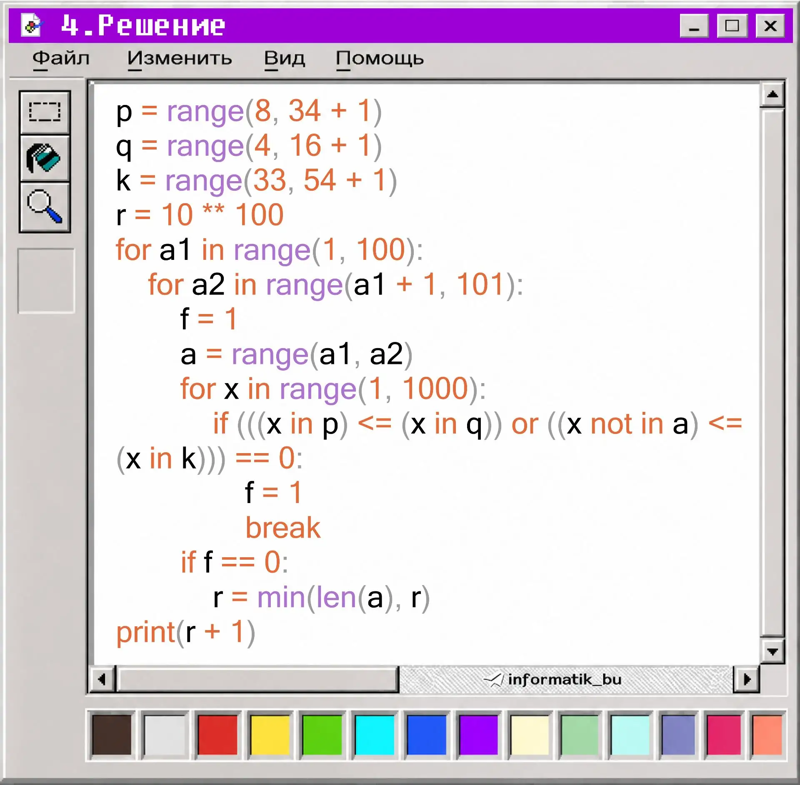
Task: Click the 'print(r + 1)' line
Action: point(185,633)
